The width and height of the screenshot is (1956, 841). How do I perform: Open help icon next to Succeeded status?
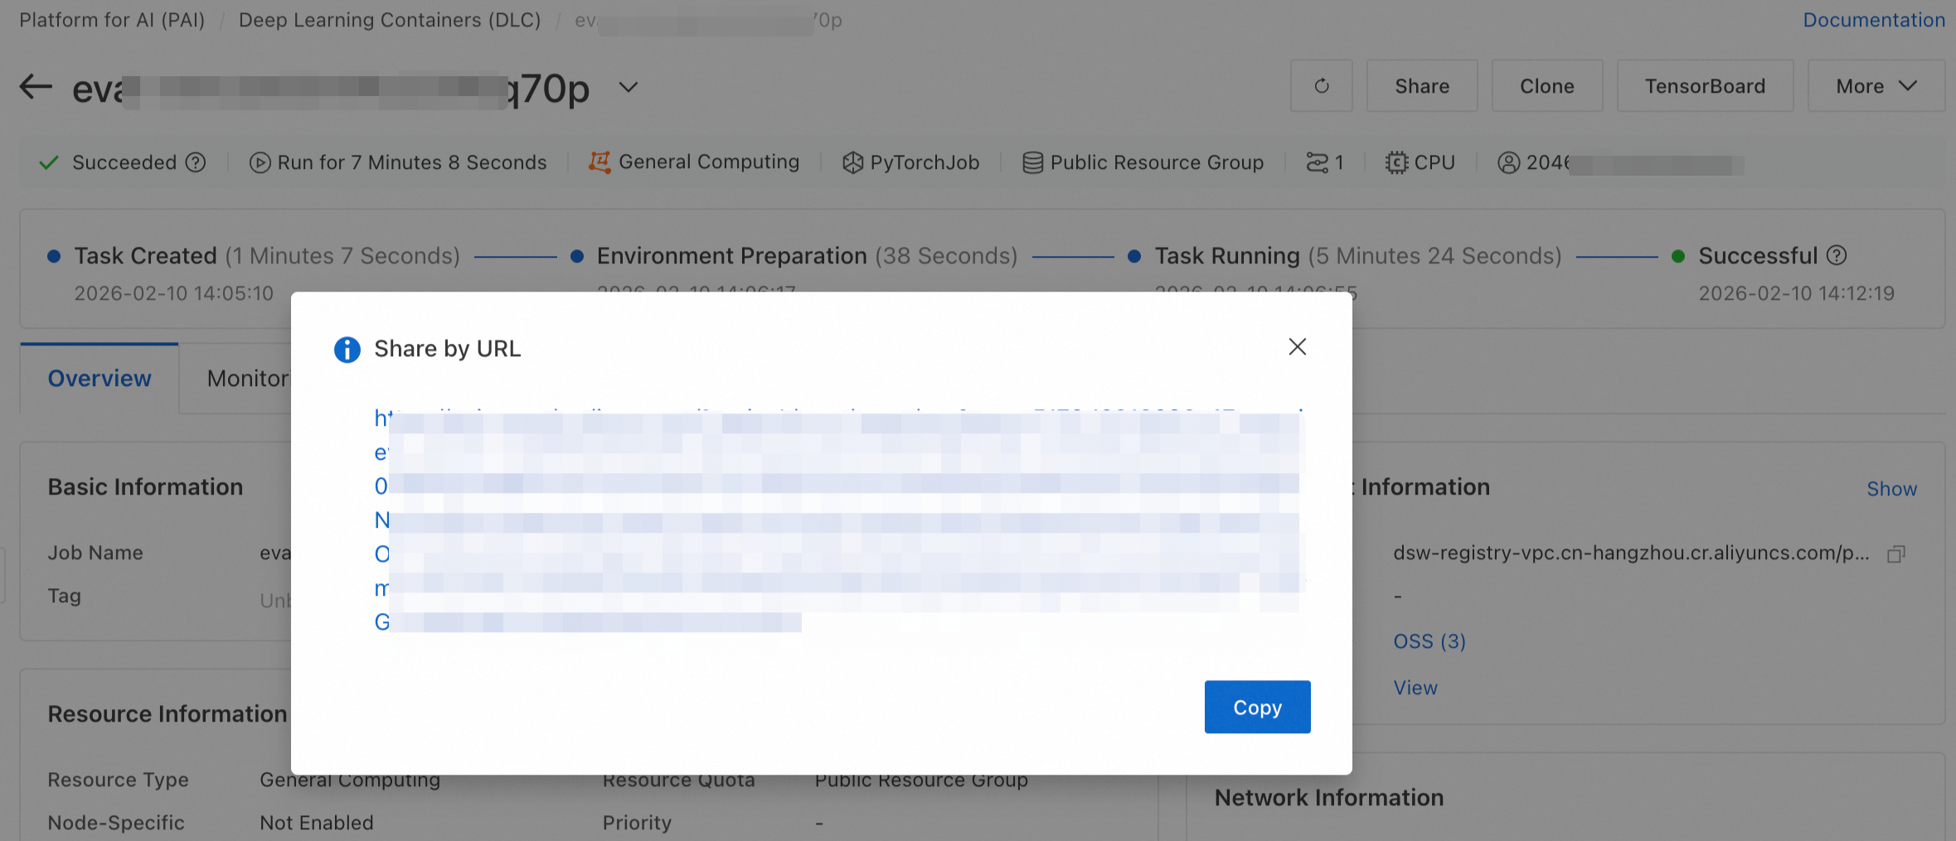(x=196, y=162)
